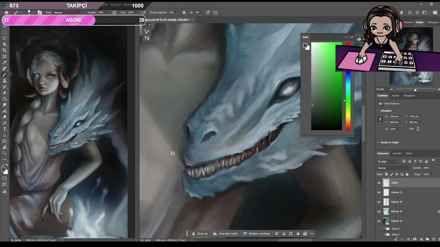Open smoothing options gear
The width and height of the screenshot is (440, 247).
tap(184, 12)
